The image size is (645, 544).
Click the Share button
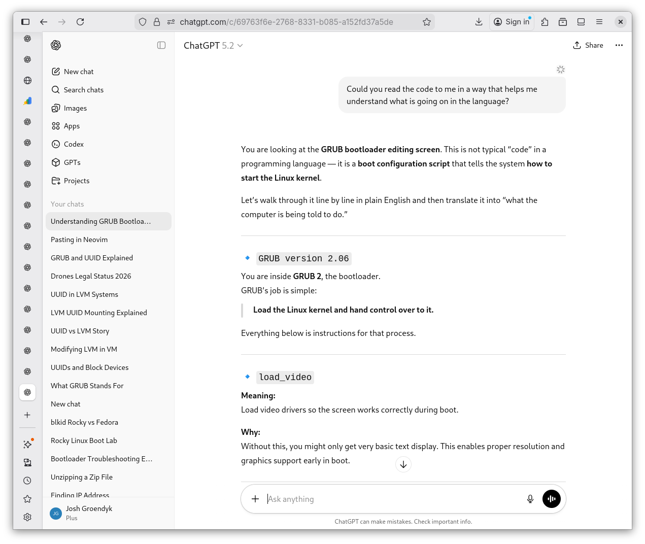588,45
